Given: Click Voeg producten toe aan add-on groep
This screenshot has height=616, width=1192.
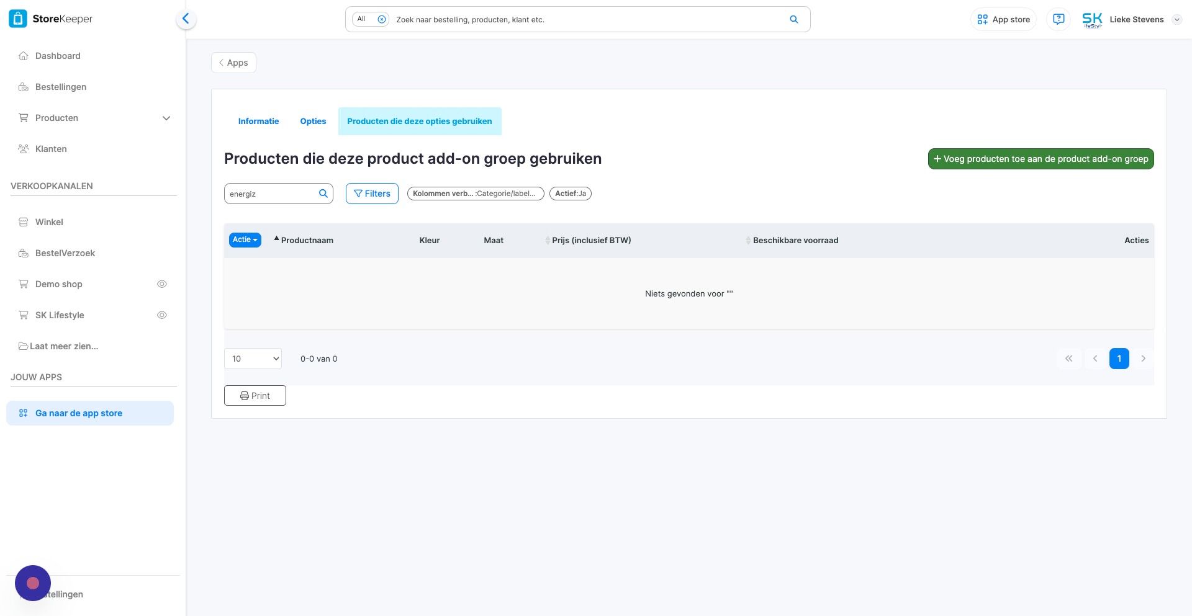Looking at the screenshot, I should point(1041,159).
